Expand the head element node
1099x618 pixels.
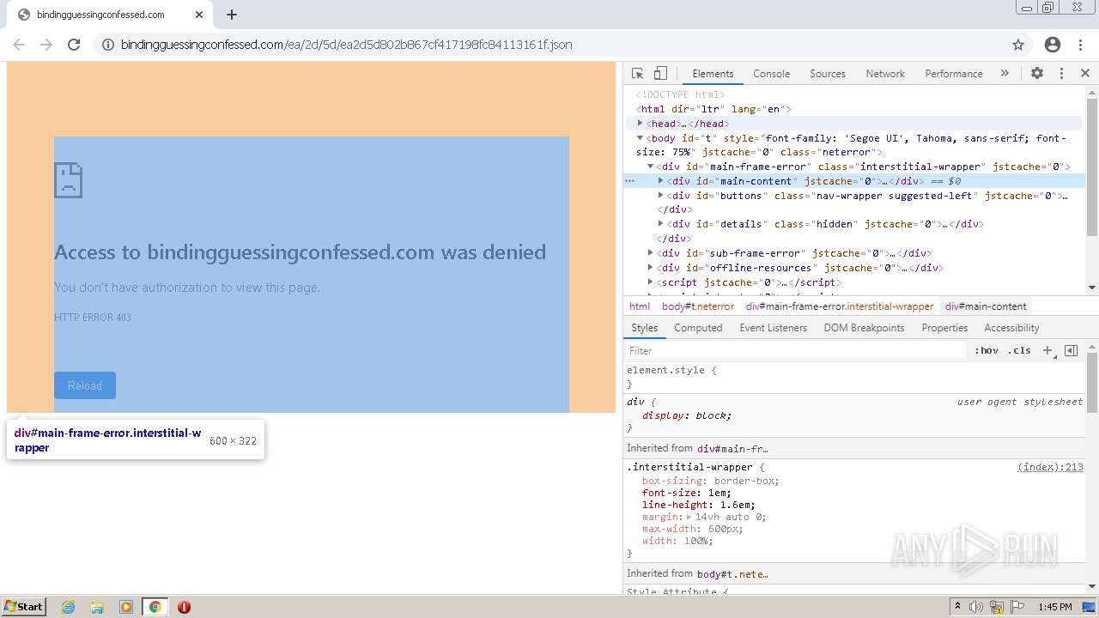click(641, 124)
